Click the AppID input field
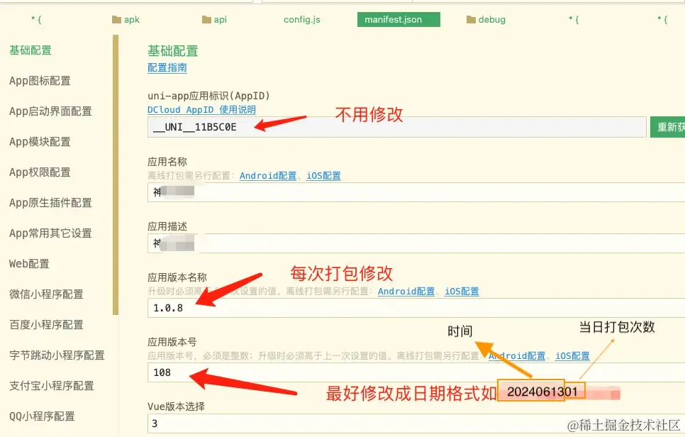This screenshot has height=437, width=685. [396, 127]
